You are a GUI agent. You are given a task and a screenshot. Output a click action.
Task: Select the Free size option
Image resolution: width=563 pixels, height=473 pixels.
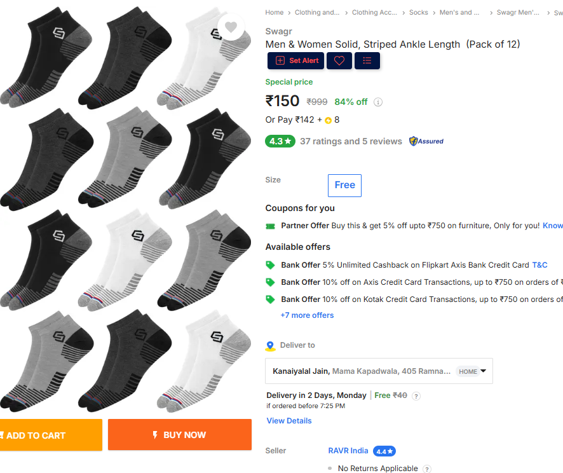[344, 185]
